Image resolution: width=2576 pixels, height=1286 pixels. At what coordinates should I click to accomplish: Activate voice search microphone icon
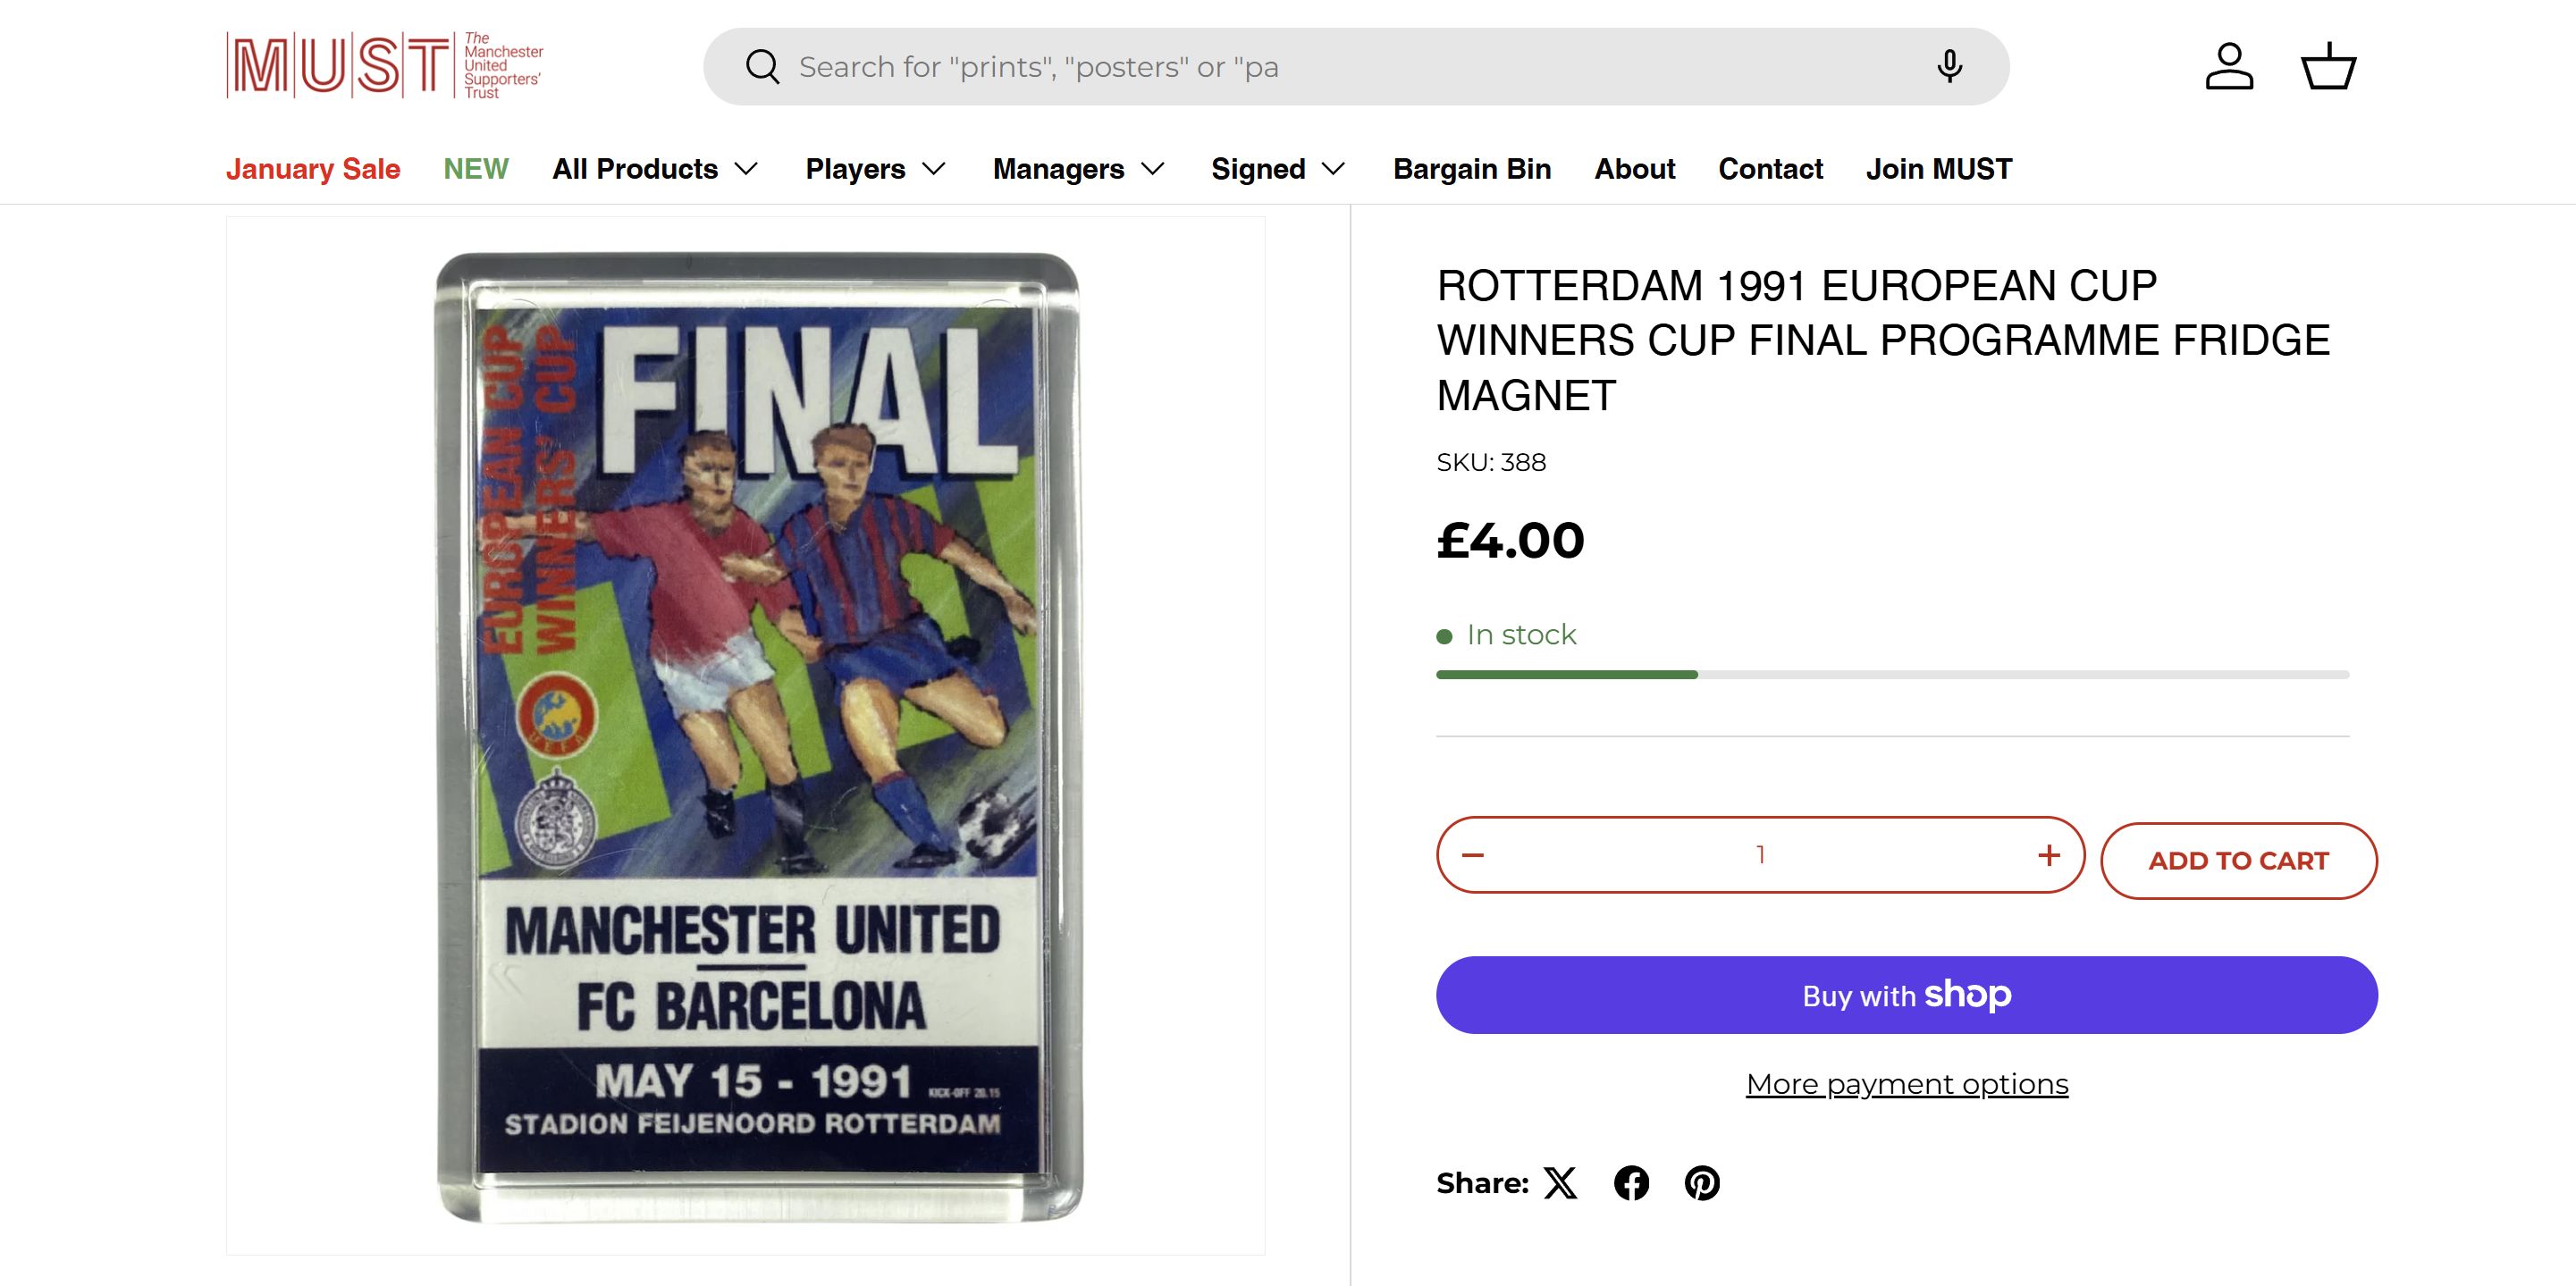tap(1948, 67)
